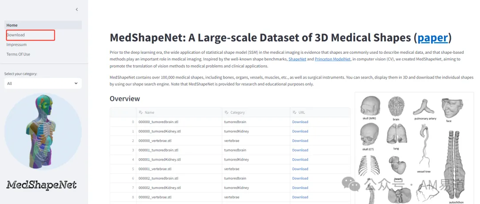Click the Category column header
Screen dimensions: 480x204
click(256, 112)
